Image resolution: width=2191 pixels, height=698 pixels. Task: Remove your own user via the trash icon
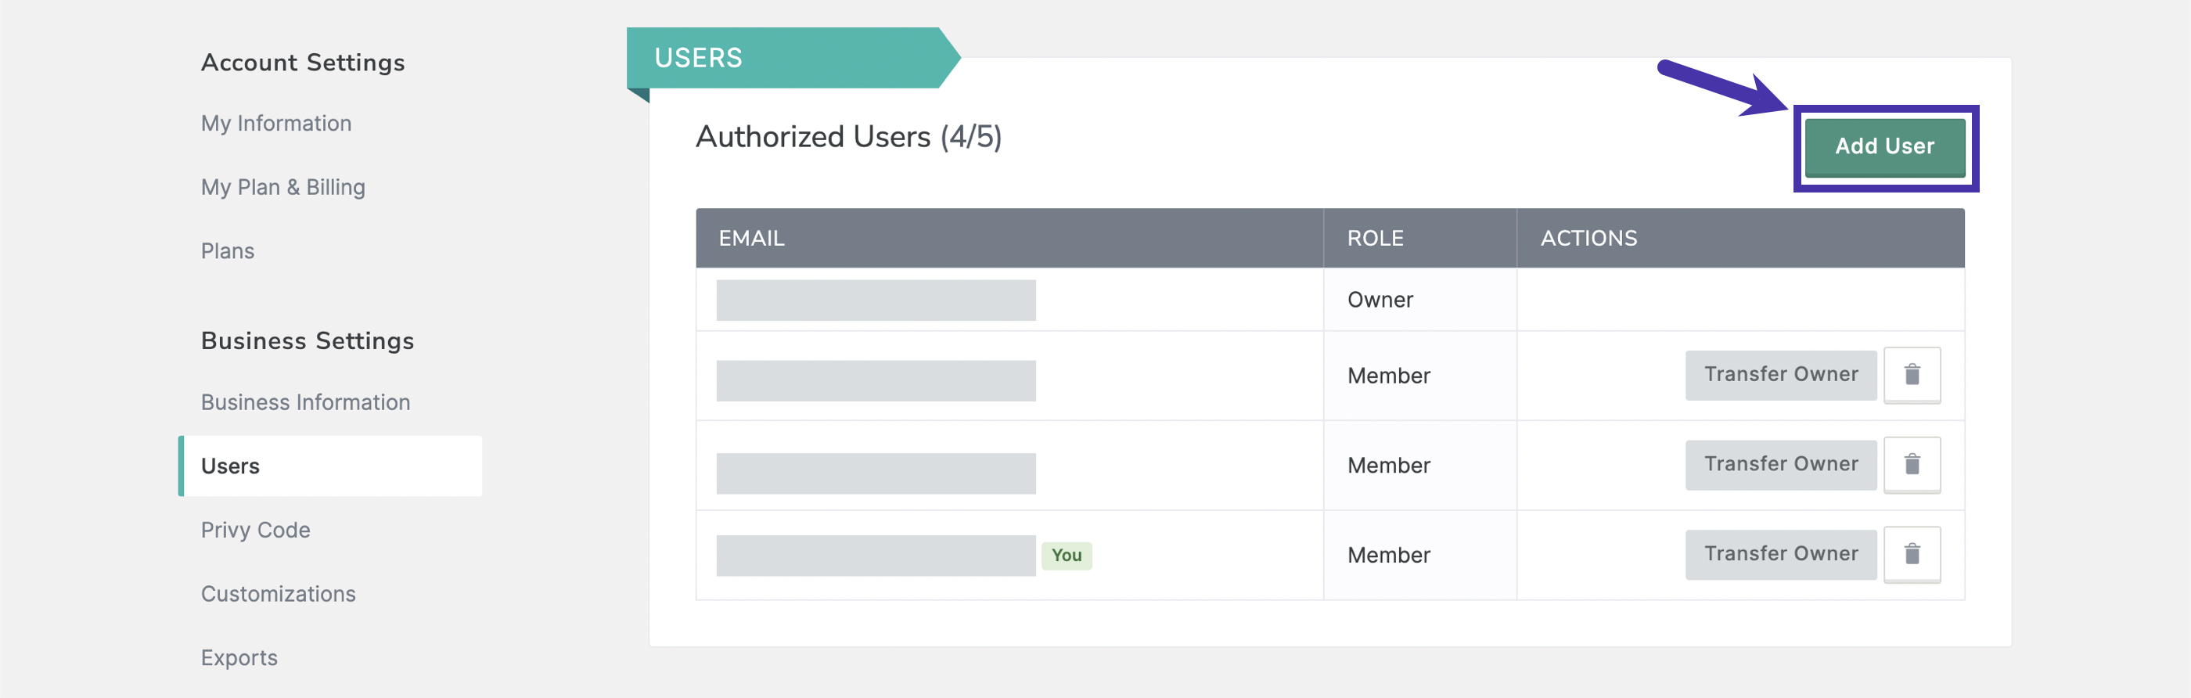pyautogui.click(x=1911, y=554)
